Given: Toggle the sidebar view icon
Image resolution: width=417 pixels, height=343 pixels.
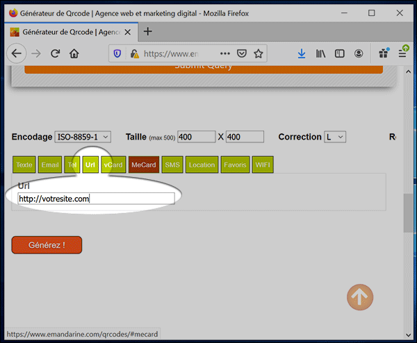Looking at the screenshot, I should coord(340,53).
